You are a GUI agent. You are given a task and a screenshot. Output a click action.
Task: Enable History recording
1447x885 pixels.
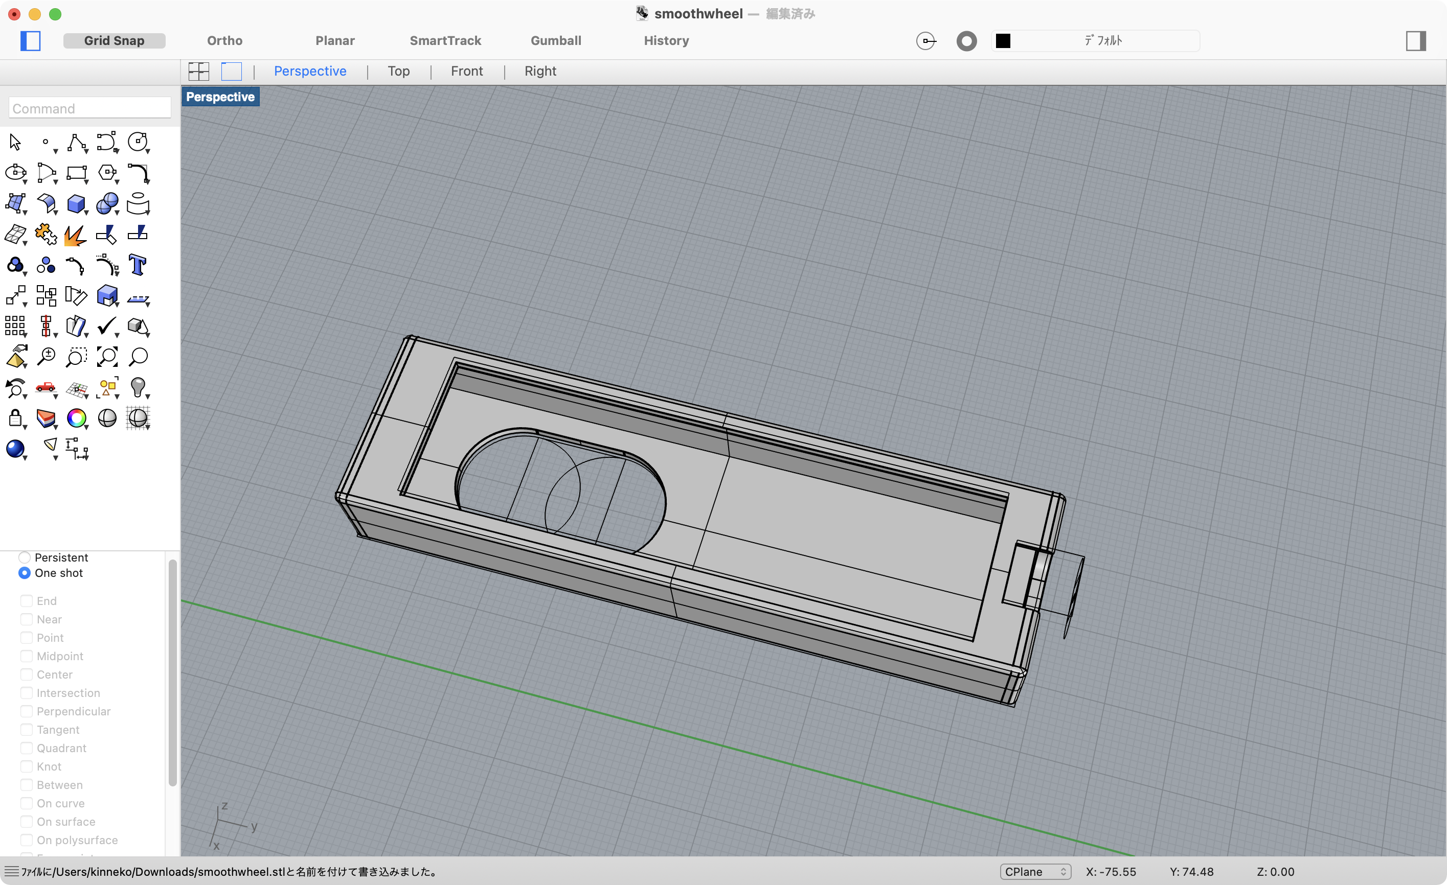tap(667, 40)
